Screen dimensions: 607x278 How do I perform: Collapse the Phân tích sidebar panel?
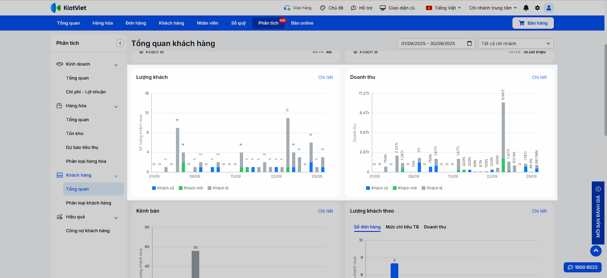(x=120, y=43)
